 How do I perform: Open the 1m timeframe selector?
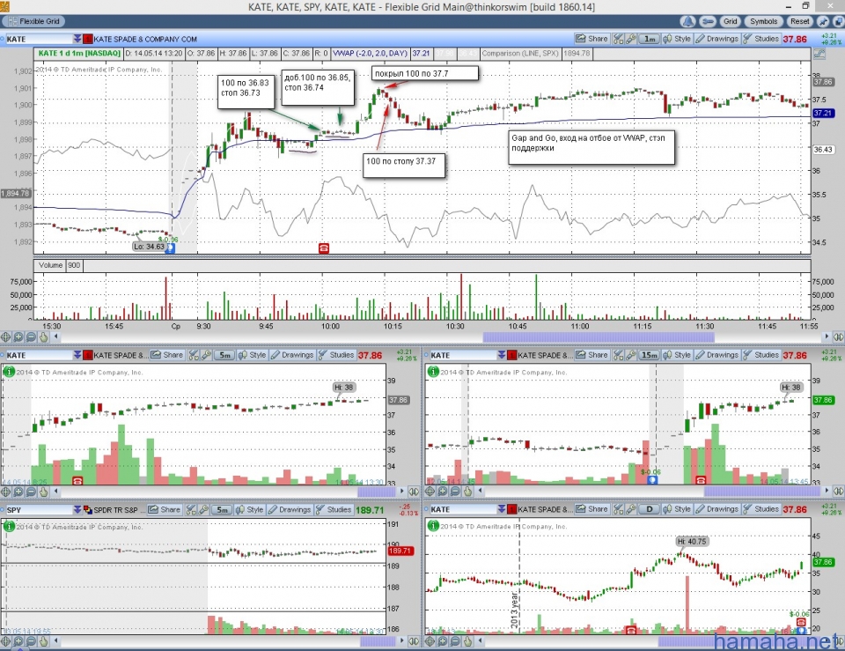coord(650,39)
